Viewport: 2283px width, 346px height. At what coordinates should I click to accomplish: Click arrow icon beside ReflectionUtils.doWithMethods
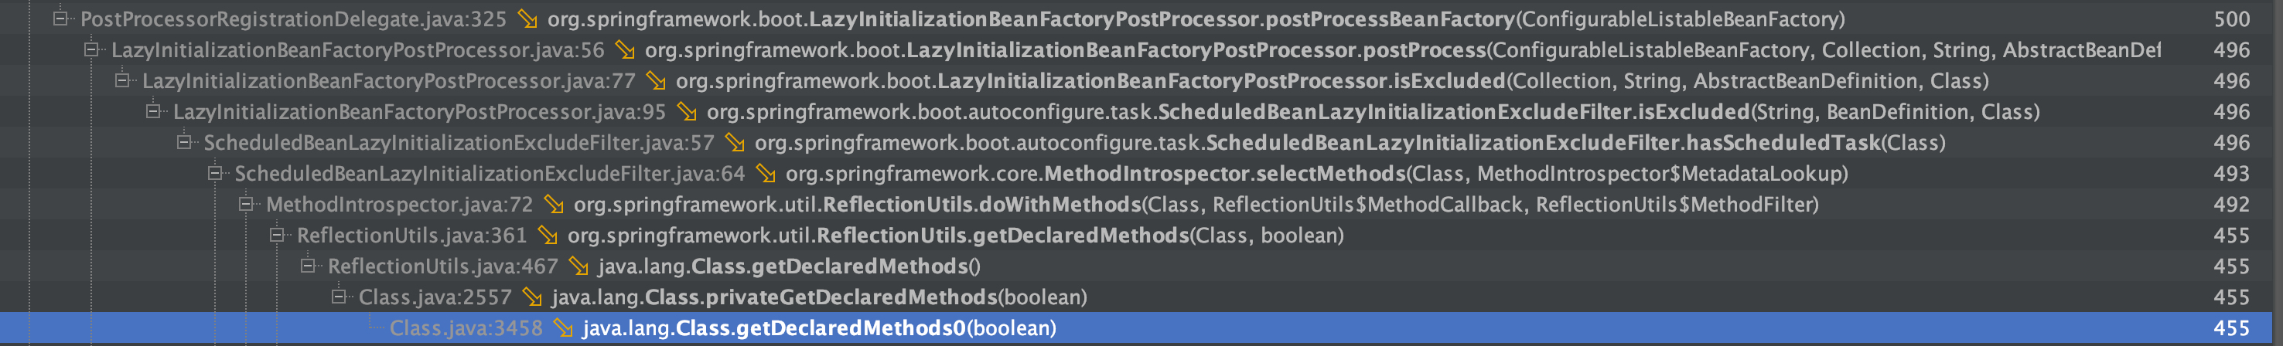coord(554,205)
